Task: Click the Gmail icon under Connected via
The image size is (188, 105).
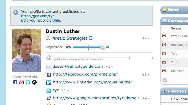Action: (21, 82)
